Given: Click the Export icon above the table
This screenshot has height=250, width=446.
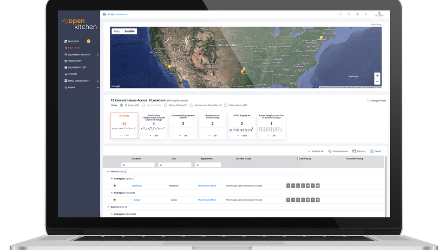Looking at the screenshot, I should (x=372, y=151).
